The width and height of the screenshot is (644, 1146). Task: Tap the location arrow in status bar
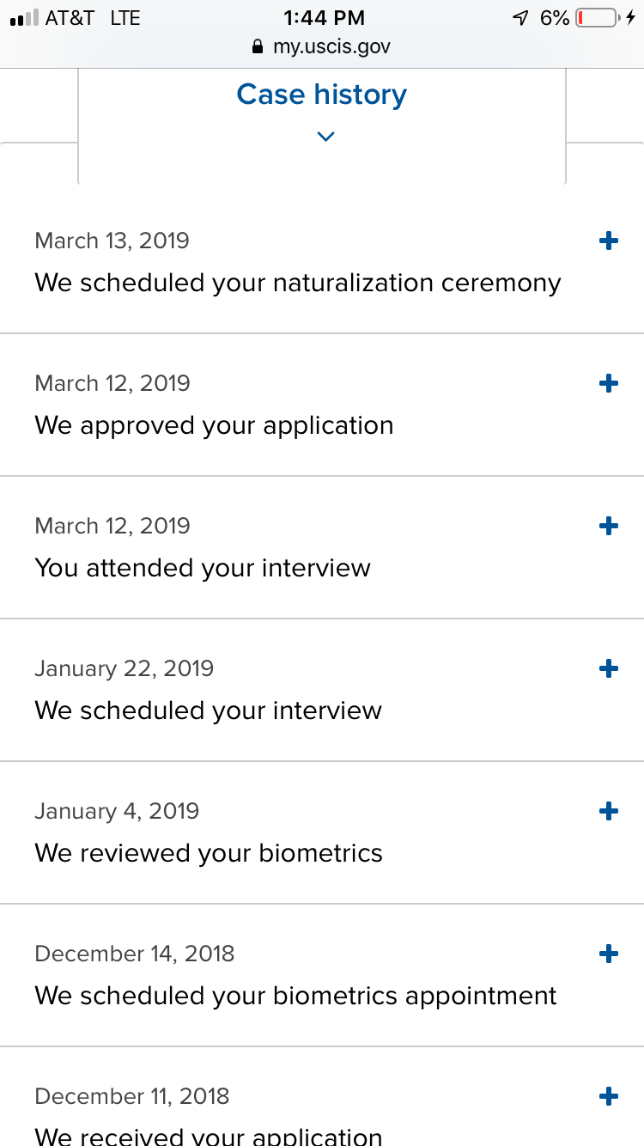[x=520, y=18]
